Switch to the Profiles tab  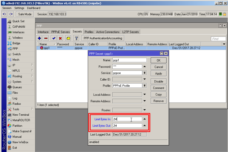click(89, 32)
